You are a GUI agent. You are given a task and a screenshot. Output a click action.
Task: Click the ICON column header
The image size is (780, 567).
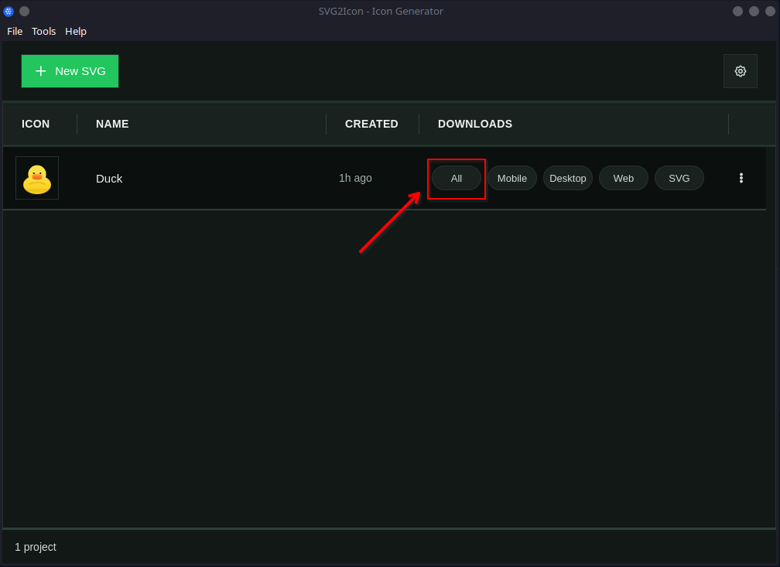tap(36, 124)
